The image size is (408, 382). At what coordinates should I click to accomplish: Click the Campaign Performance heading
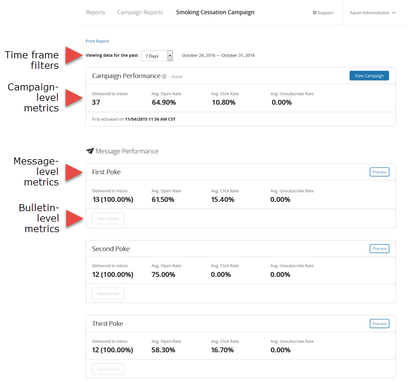(x=126, y=76)
